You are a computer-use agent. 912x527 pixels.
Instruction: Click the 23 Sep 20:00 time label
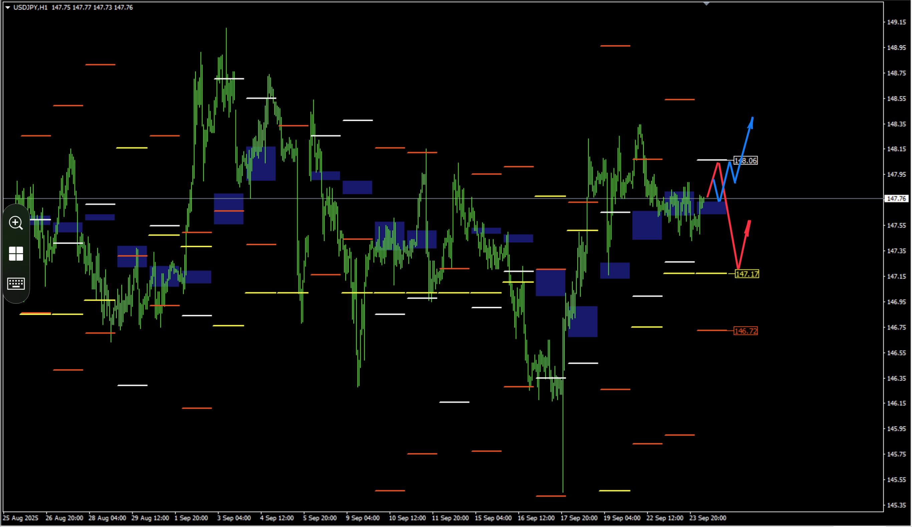(707, 518)
